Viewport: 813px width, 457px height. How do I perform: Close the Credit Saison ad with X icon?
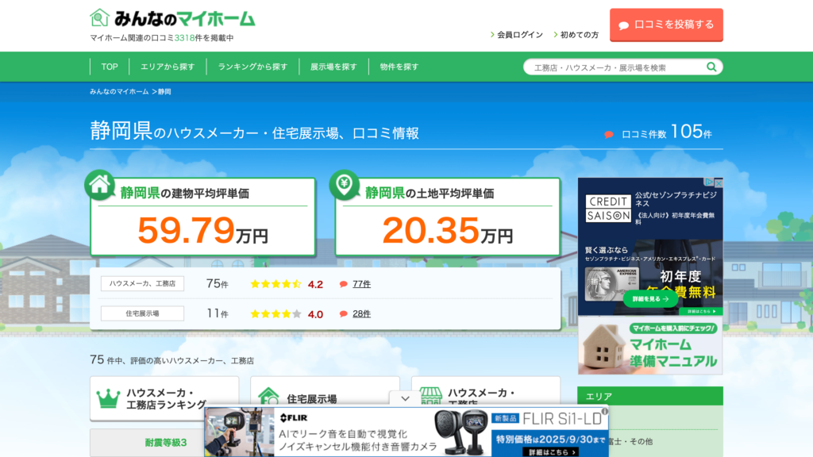click(x=719, y=182)
